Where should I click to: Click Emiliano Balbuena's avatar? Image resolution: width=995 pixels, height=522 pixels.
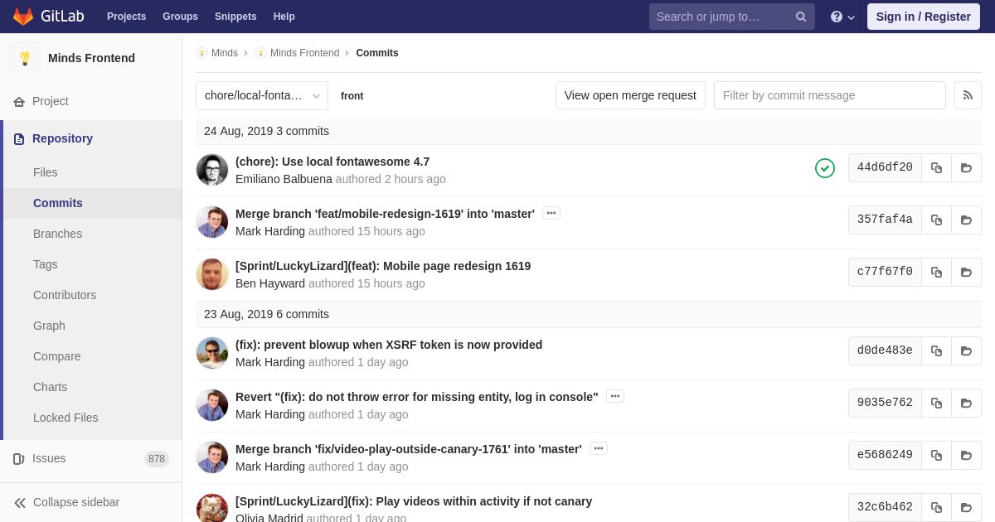212,170
